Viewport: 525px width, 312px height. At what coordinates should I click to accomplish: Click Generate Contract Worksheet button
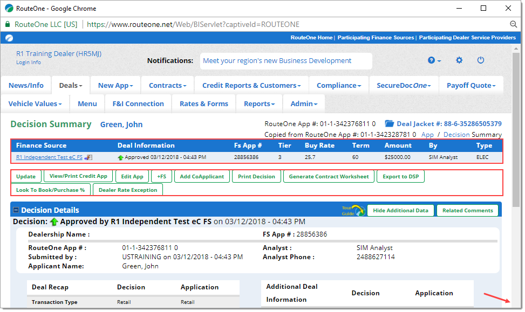[329, 177]
